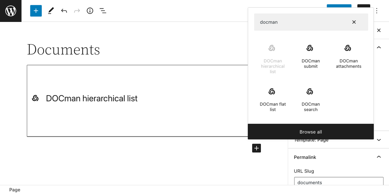Click the URL Slug field

tap(339, 182)
